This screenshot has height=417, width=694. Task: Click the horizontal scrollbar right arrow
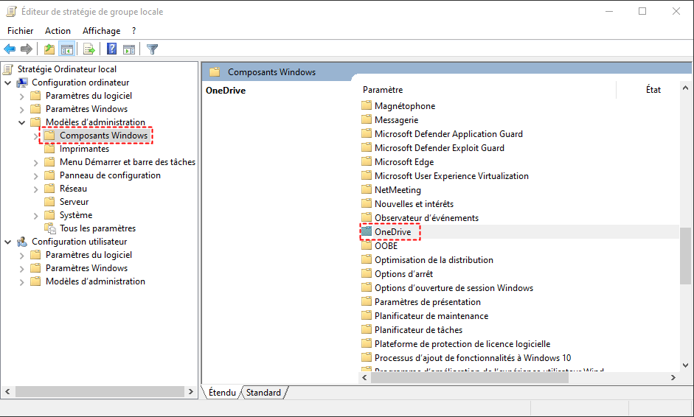pyautogui.click(x=673, y=377)
